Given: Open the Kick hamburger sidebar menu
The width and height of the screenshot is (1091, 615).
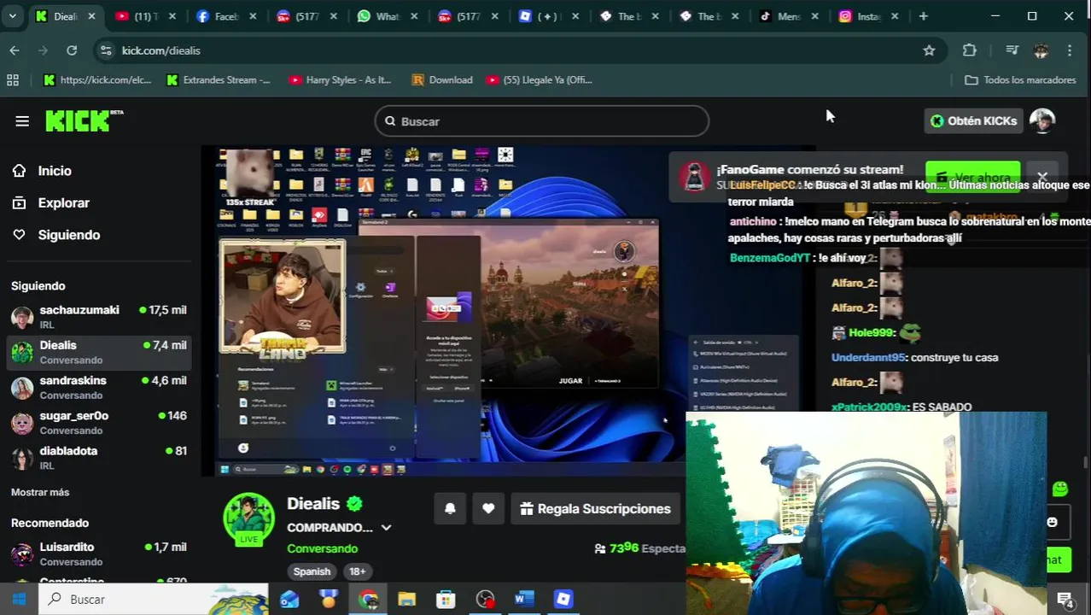Looking at the screenshot, I should pos(22,121).
